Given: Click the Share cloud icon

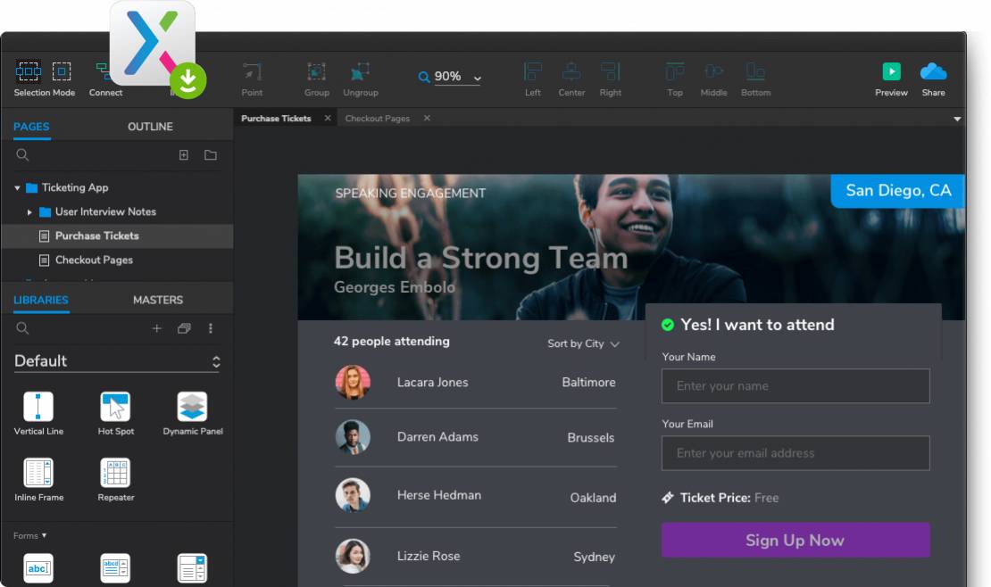Looking at the screenshot, I should (x=933, y=72).
